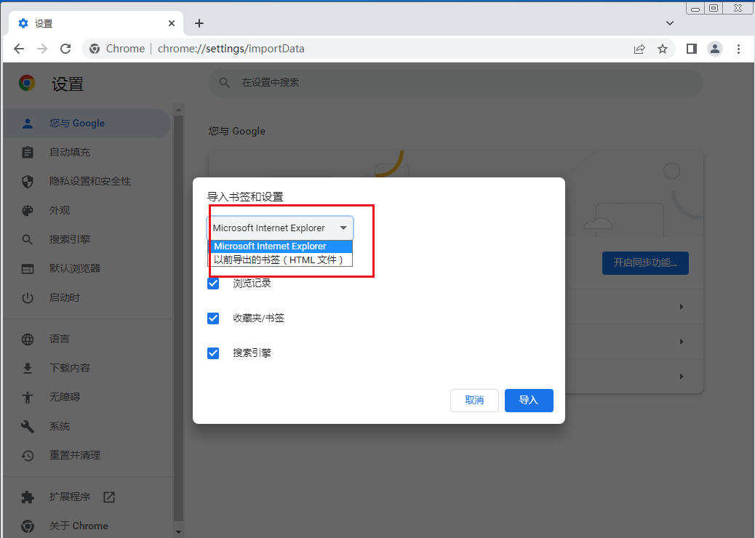Uncheck the 搜索引擎 checkbox in dialog
Screen dimensions: 755x538
[x=213, y=353]
